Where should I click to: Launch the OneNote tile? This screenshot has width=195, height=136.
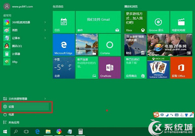pyautogui.click(x=110, y=68)
